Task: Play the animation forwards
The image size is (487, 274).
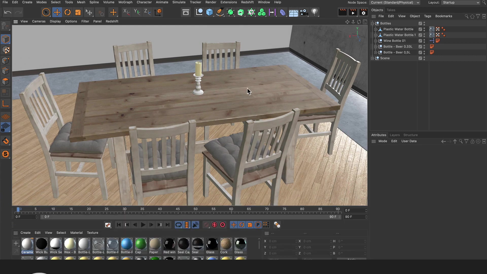Action: point(143,225)
